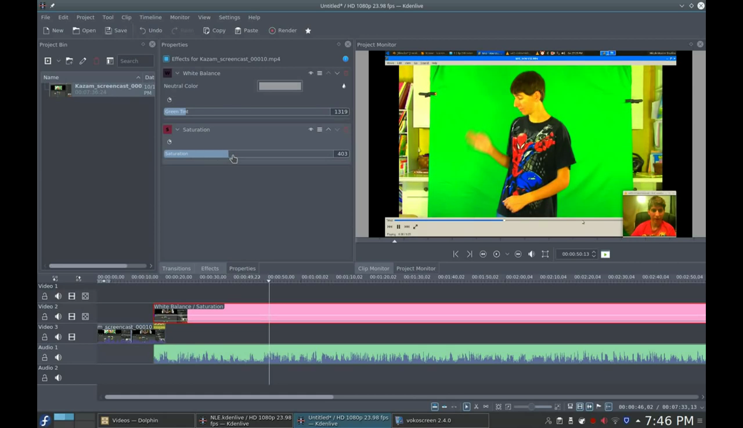
Task: Open the play options dropdown arrow
Action: click(x=507, y=254)
